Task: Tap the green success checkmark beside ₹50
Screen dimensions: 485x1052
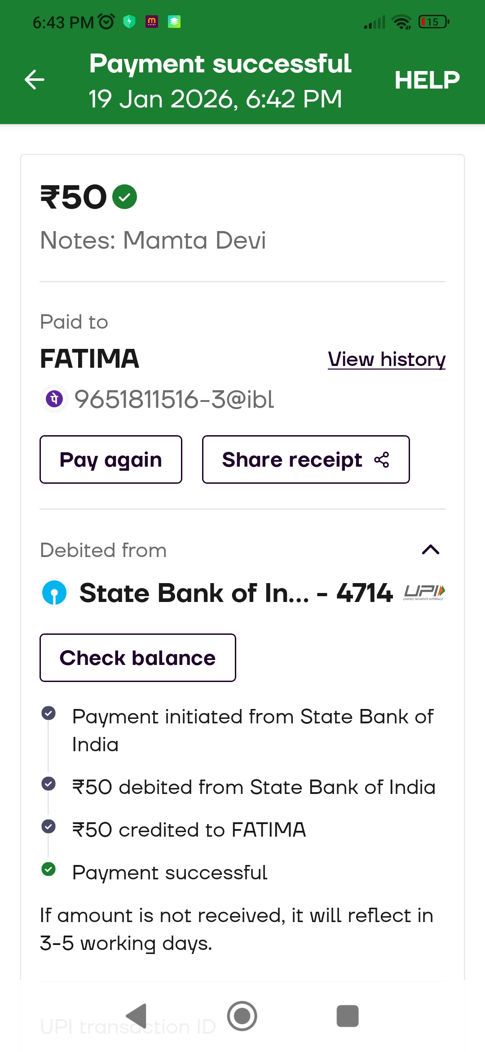Action: 124,197
